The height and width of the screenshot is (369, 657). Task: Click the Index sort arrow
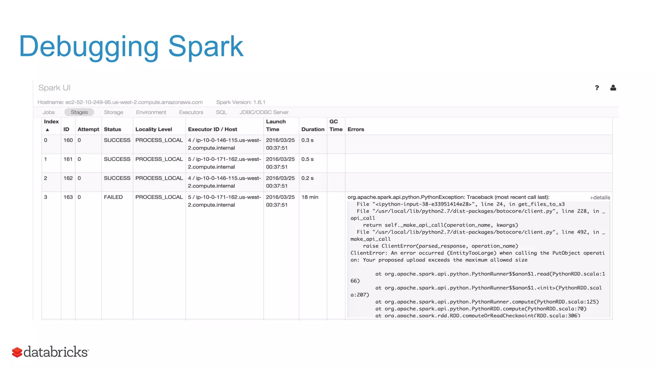pos(47,130)
